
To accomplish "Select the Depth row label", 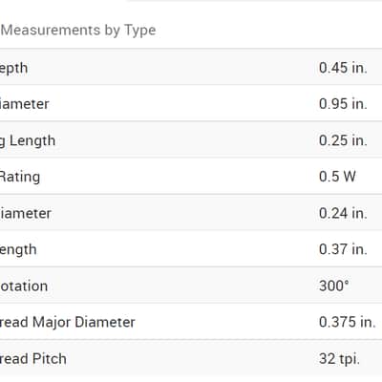I will (13, 68).
